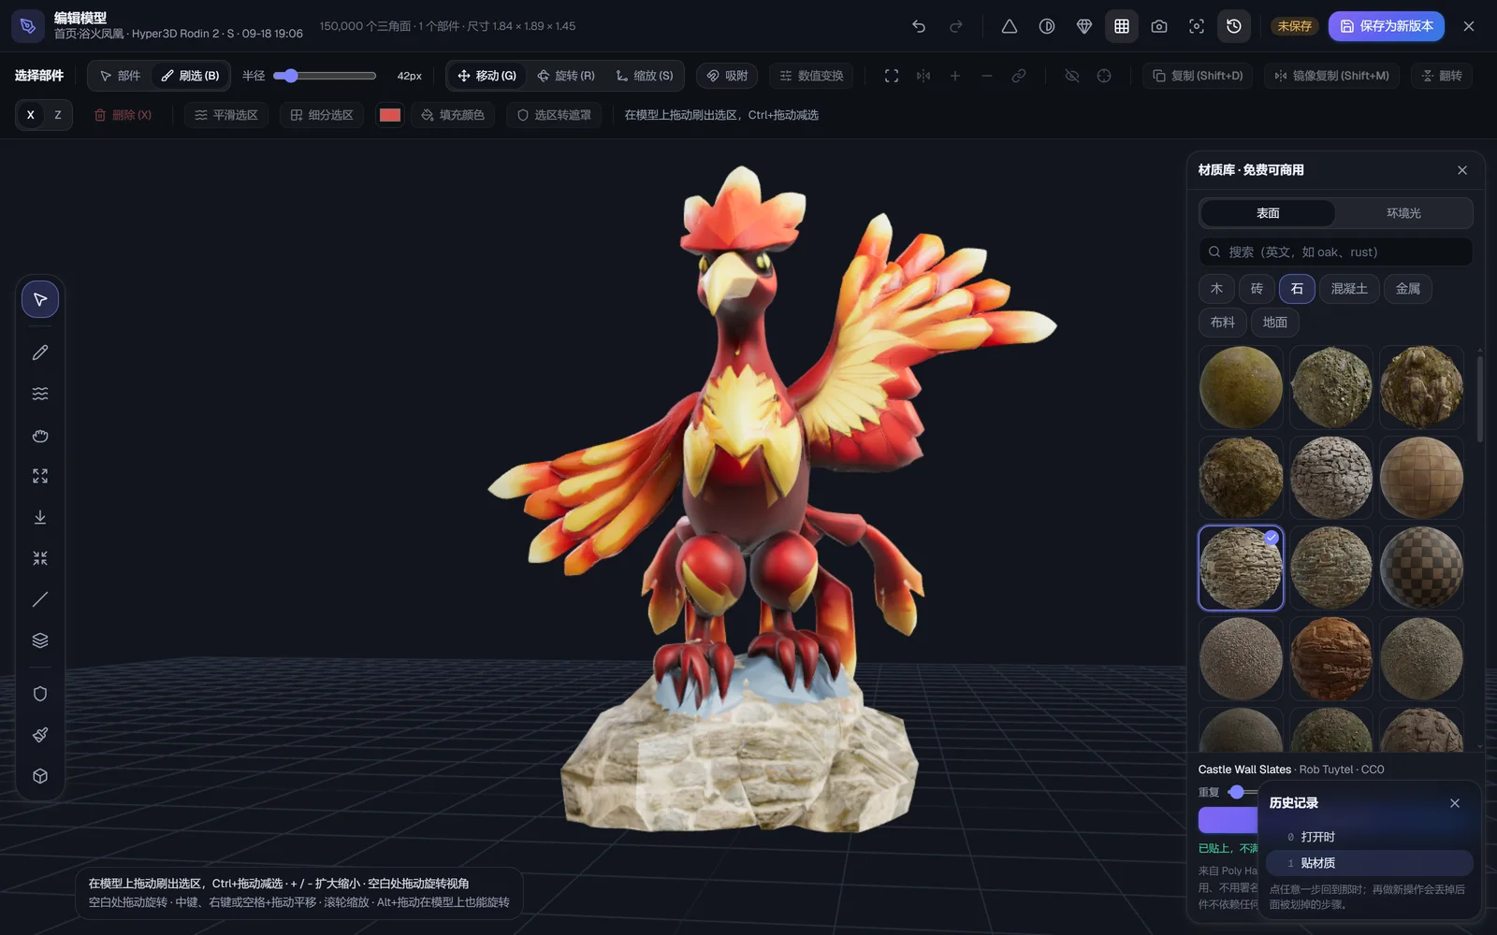Choose the 混凝土 material category
The height and width of the screenshot is (935, 1497).
pos(1349,289)
